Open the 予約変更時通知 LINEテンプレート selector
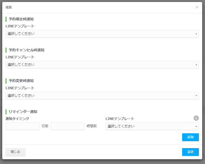The image size is (205, 164). pyautogui.click(x=102, y=96)
